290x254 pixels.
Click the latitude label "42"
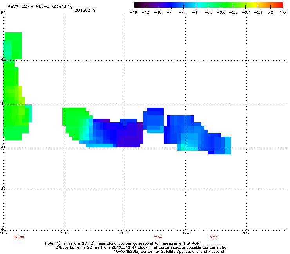[x=3, y=189]
